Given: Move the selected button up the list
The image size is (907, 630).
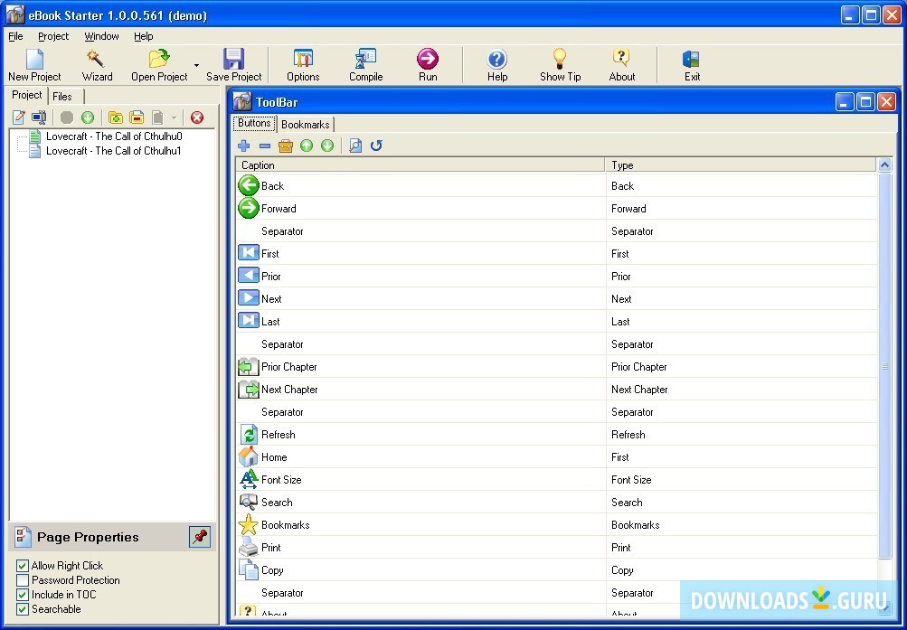Looking at the screenshot, I should 307,145.
